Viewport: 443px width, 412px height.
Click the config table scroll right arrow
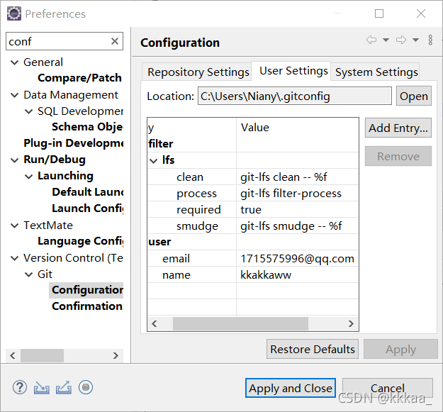pyautogui.click(x=351, y=323)
